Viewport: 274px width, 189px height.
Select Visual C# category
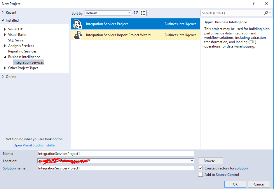coord(15,29)
